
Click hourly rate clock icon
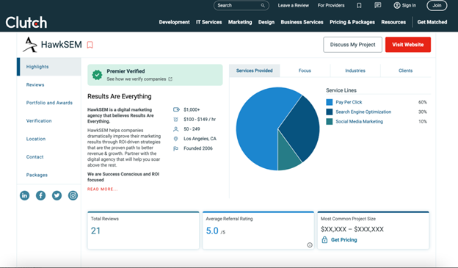[x=175, y=119]
